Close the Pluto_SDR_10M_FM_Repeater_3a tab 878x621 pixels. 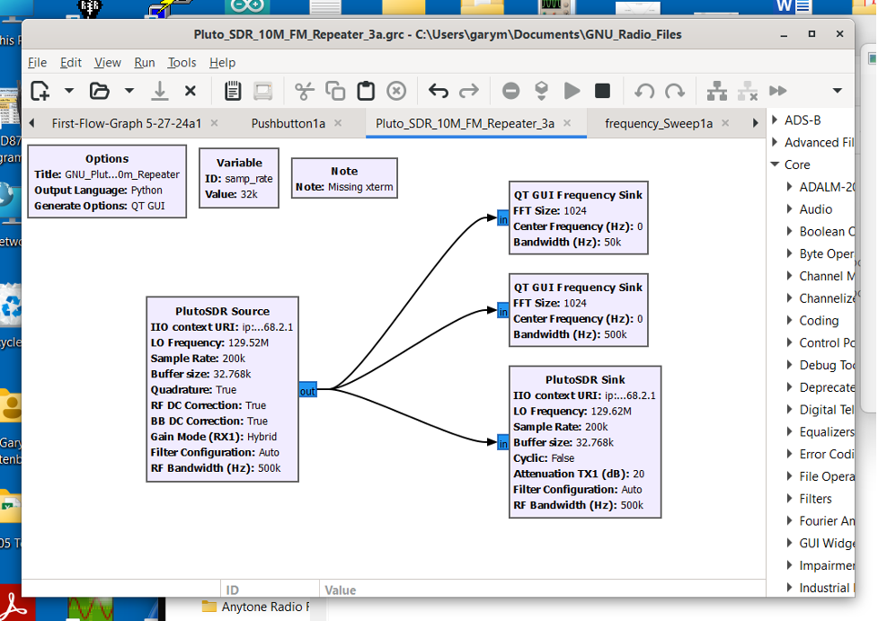coord(567,123)
